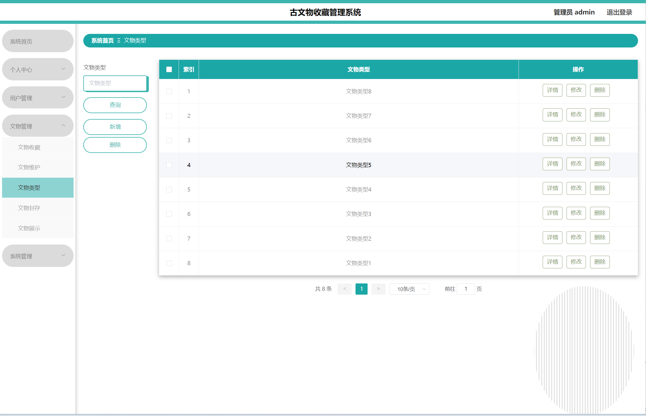Focus the 文物类型 search input field

115,83
